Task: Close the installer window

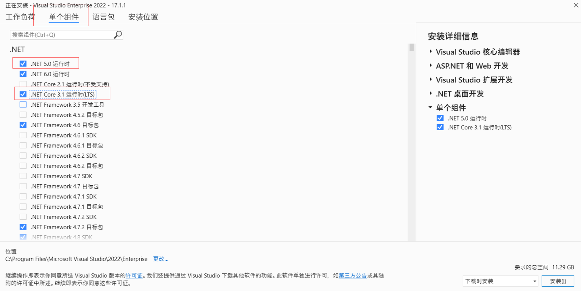Action: pyautogui.click(x=576, y=5)
